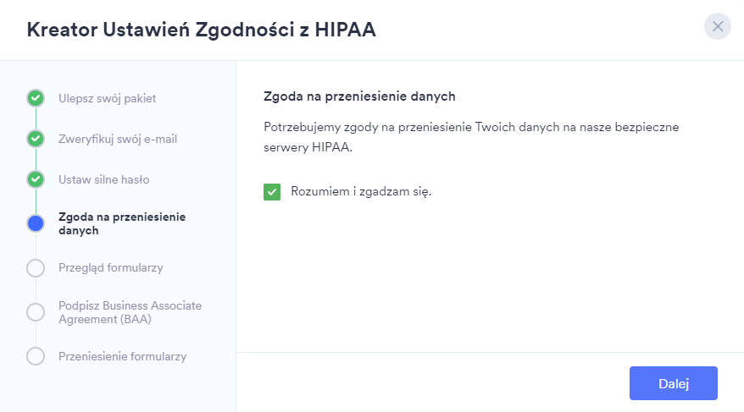Click the blue current-step circle in the sidebar

36,223
